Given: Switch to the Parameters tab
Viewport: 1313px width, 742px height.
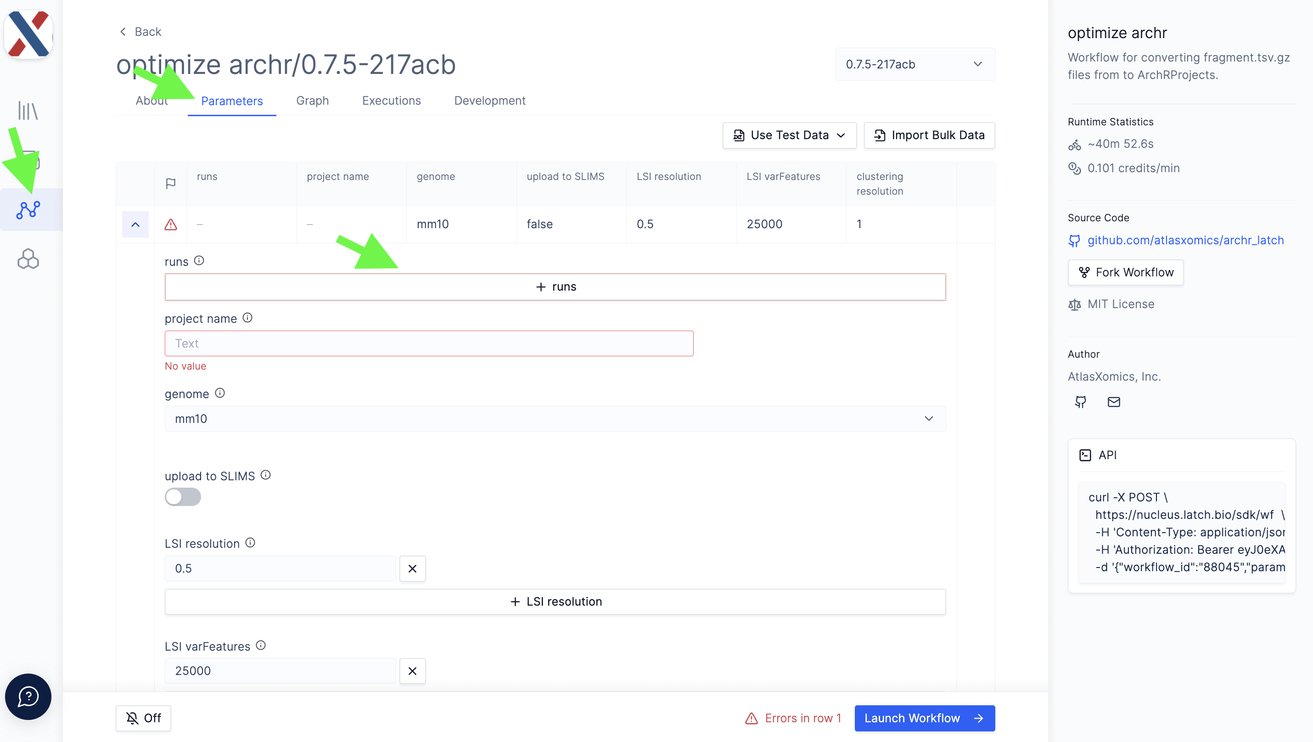Looking at the screenshot, I should click(x=232, y=101).
